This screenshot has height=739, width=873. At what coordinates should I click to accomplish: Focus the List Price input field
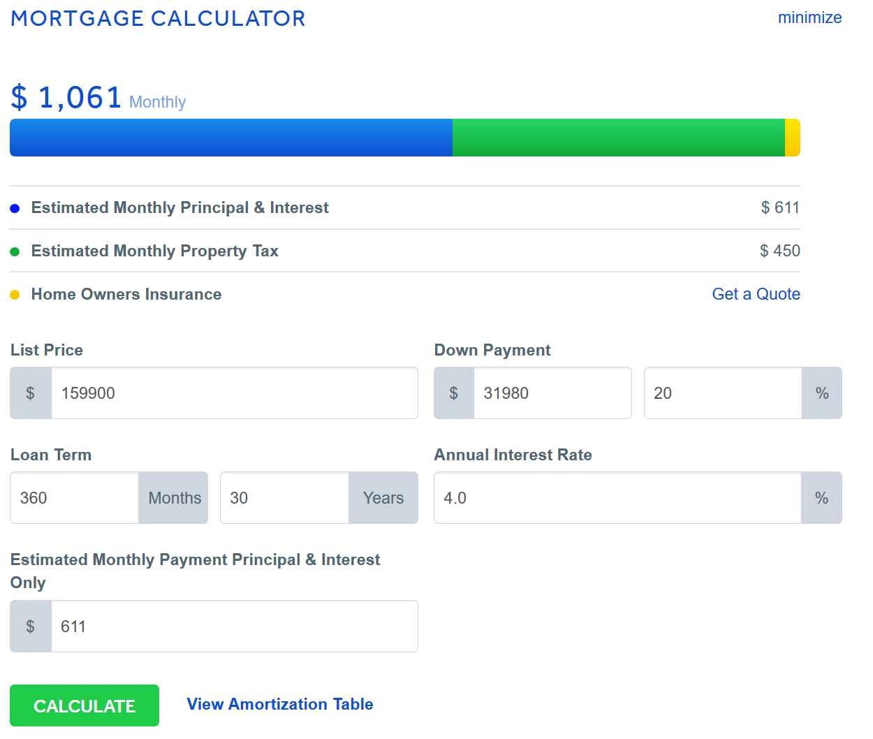click(234, 393)
